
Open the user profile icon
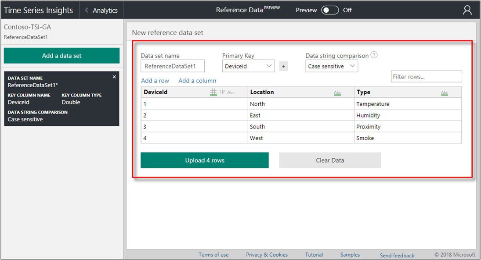point(467,10)
